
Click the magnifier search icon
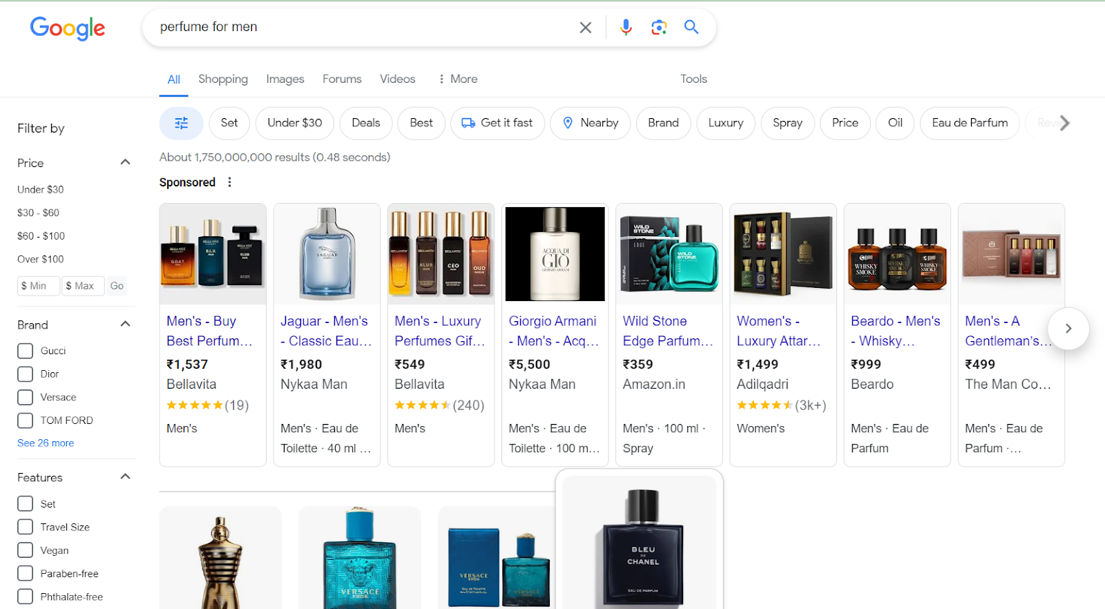[x=691, y=27]
